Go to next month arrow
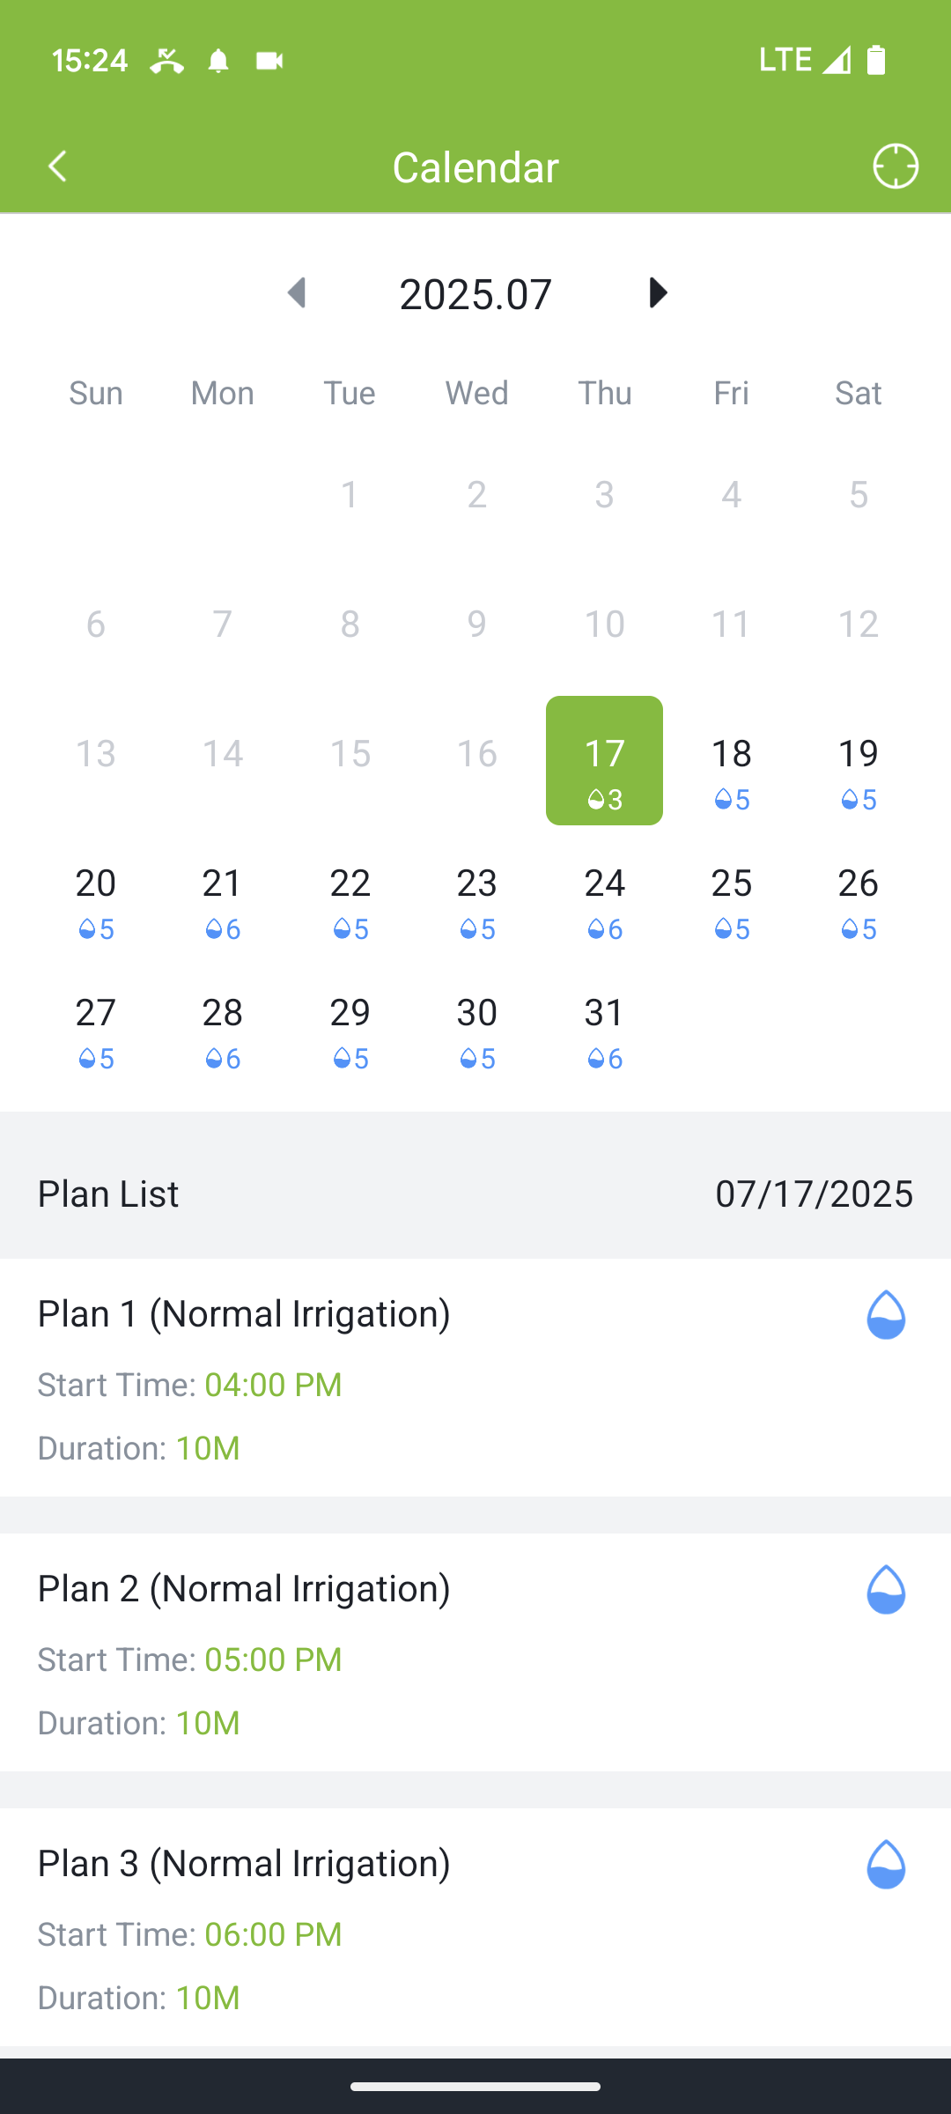 (657, 292)
